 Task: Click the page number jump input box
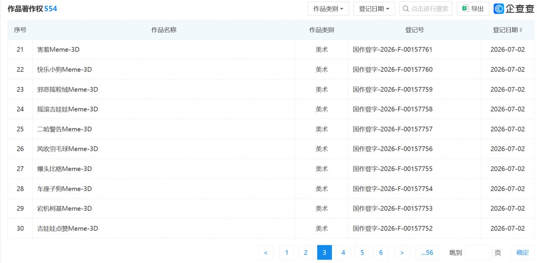click(478, 253)
